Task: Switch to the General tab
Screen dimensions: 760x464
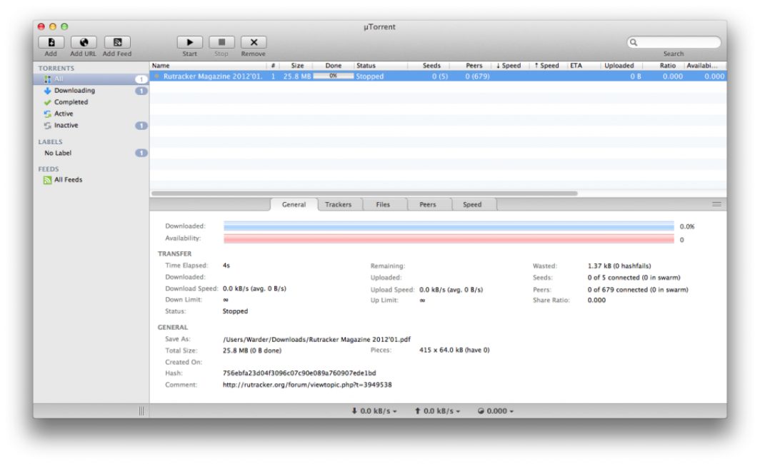Action: click(x=294, y=205)
